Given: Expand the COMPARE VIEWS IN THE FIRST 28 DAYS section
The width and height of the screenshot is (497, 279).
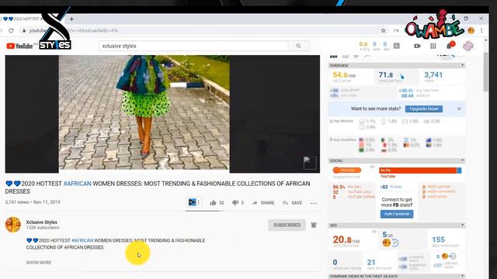Looking at the screenshot, I should tap(463, 276).
